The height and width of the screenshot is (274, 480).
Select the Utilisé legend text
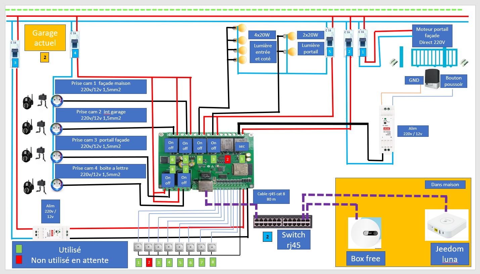[70, 250]
